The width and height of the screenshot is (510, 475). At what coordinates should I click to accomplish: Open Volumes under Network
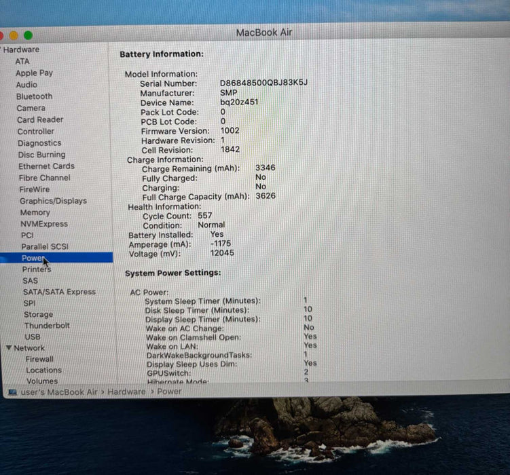[x=42, y=381]
